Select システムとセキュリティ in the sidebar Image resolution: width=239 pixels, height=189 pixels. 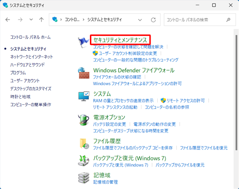click(x=28, y=49)
